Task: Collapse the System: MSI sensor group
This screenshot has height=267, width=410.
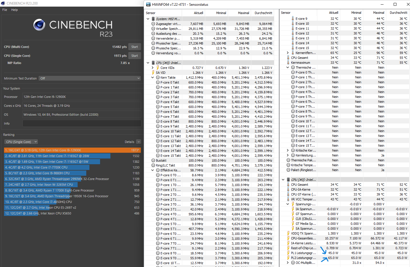Action: coord(148,19)
